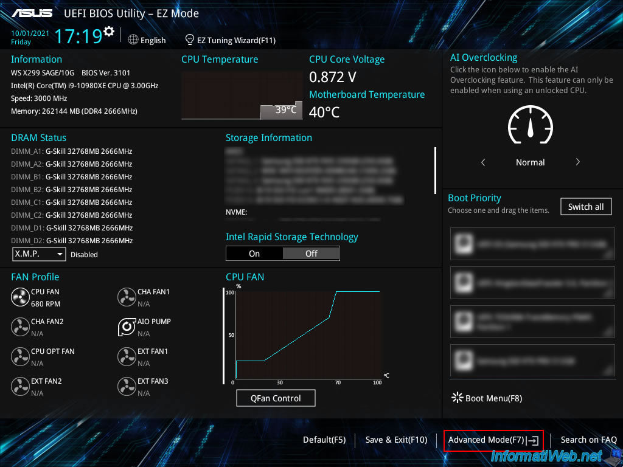Screen dimensions: 623x467
Task: Select the AIO PUMP icon
Action: click(126, 327)
